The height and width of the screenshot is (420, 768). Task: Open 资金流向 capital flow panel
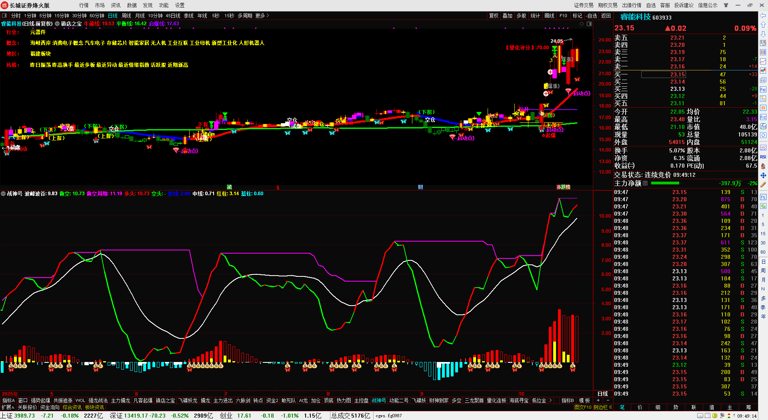click(50, 407)
